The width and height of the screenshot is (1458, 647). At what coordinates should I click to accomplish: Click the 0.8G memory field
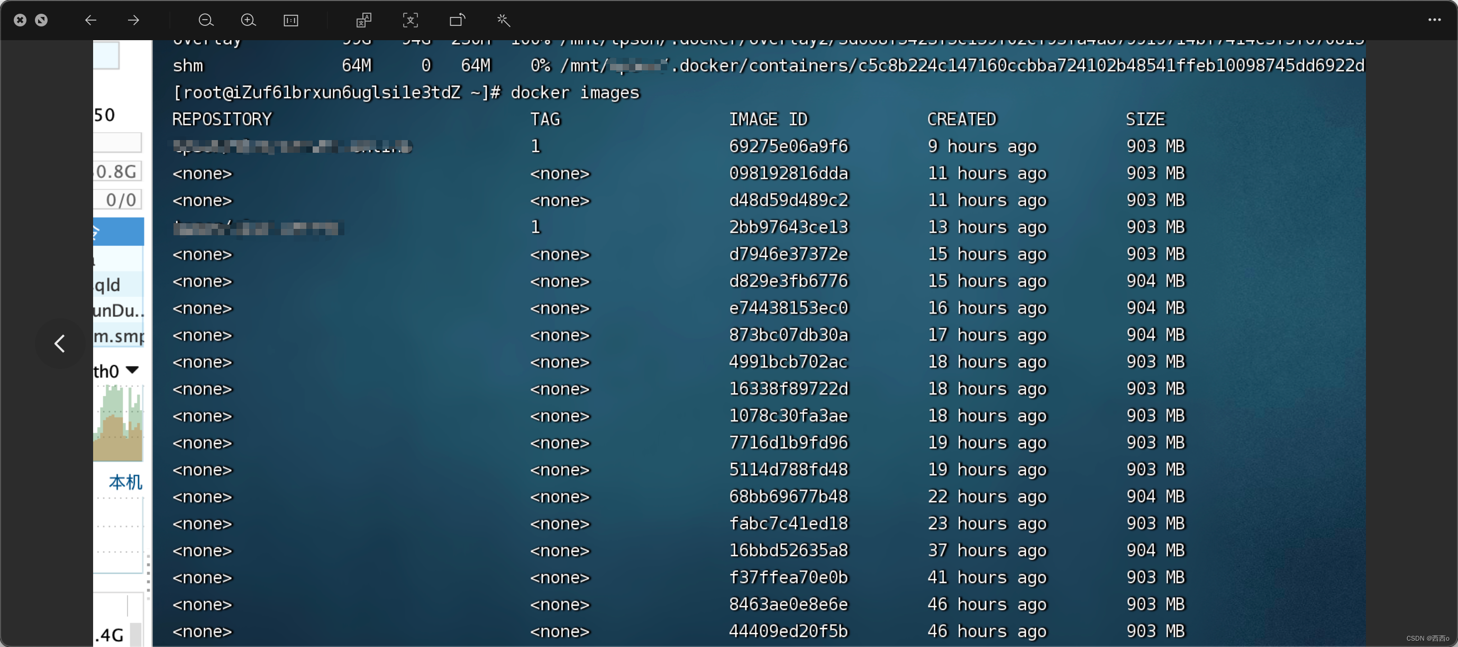pos(117,171)
